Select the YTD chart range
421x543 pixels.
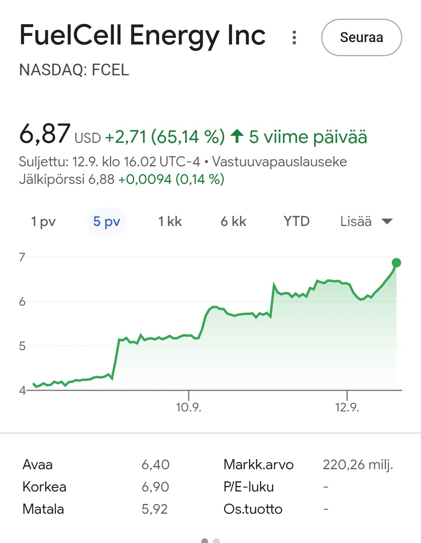[x=296, y=222]
